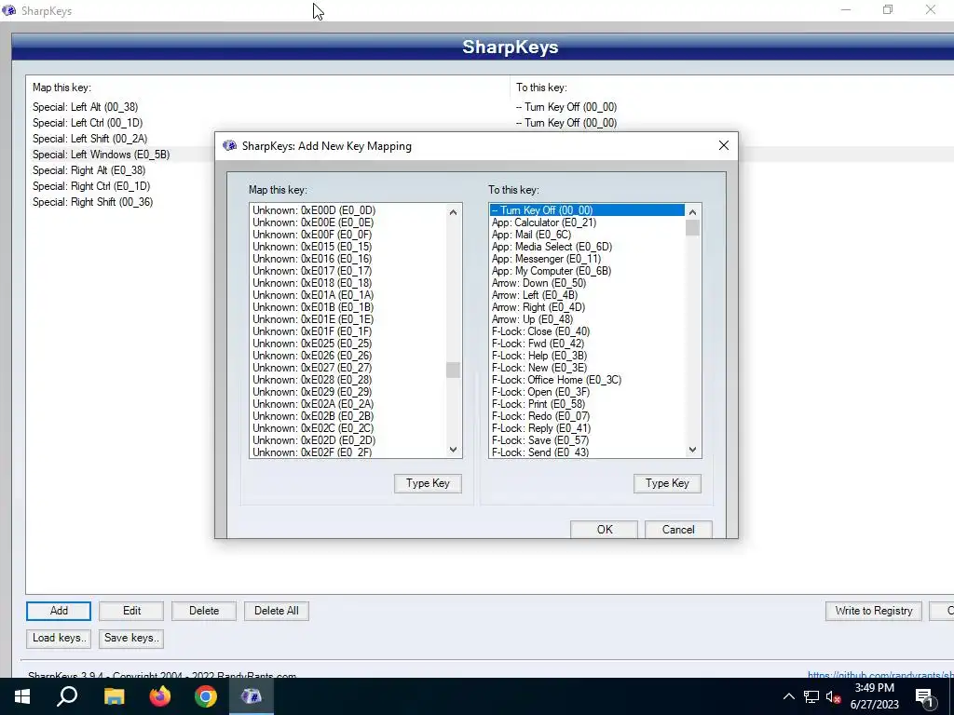Select App: Messenger (E0_11)

(587, 259)
